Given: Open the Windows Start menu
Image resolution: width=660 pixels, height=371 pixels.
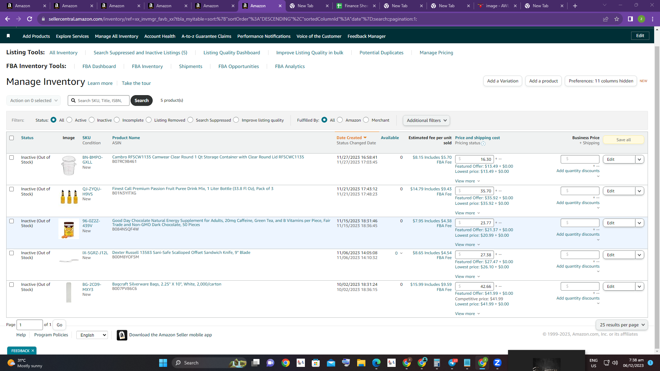Looking at the screenshot, I should 163,363.
